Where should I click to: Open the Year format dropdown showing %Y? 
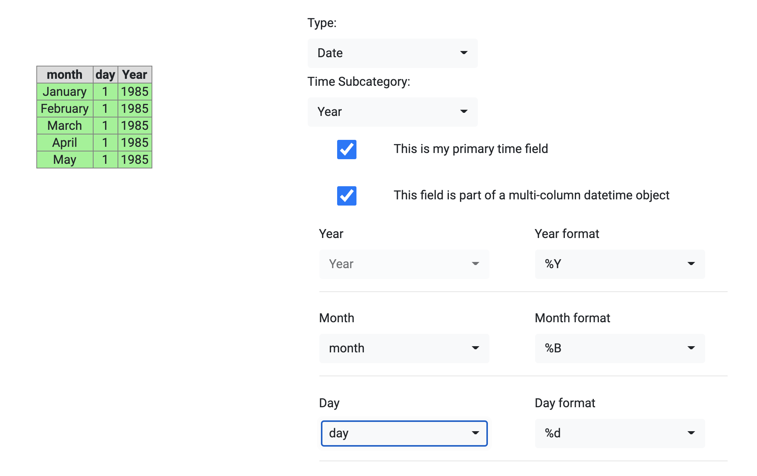click(x=620, y=264)
